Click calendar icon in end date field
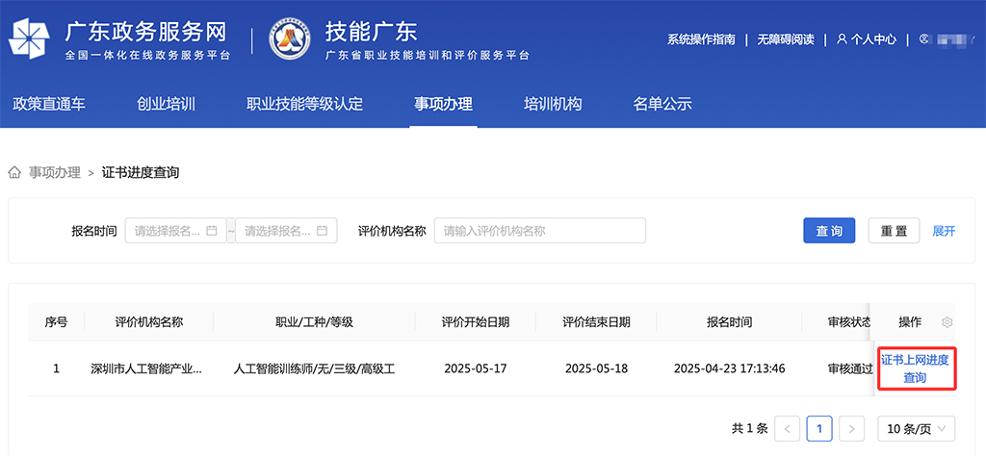Viewport: 986px width, 456px height. 322,231
